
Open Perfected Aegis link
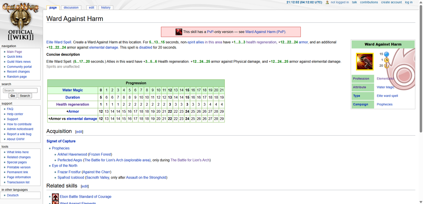click(70, 160)
